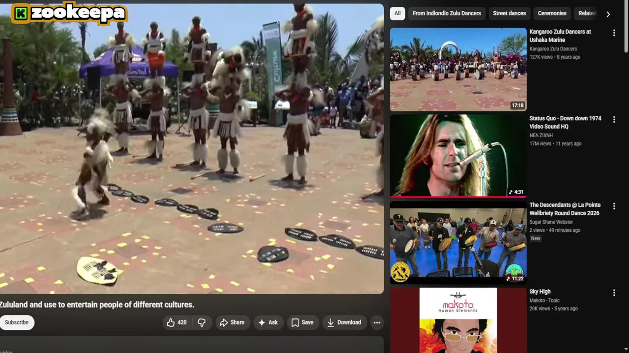Download the video

[344, 322]
